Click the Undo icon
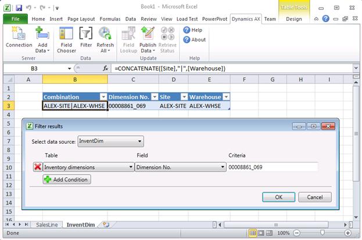 [28, 8]
